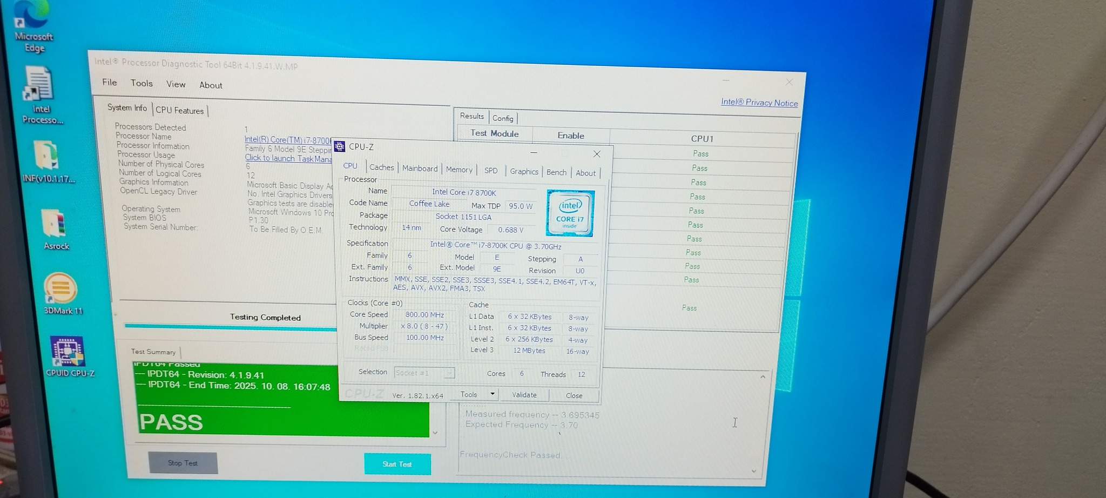Click the CPU-Z title bar app icon

click(339, 146)
